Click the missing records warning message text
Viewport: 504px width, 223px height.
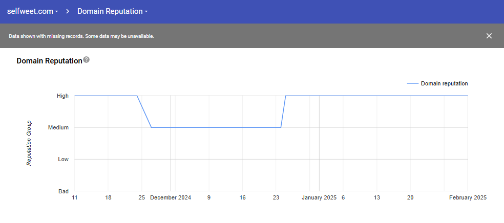click(81, 36)
